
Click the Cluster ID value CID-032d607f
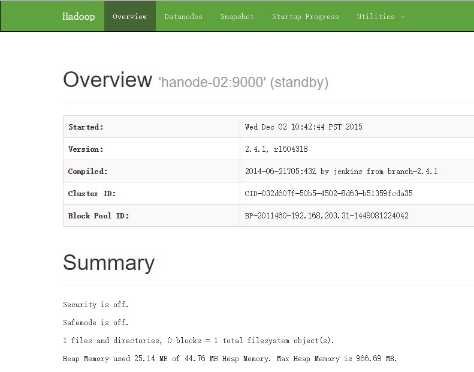pyautogui.click(x=328, y=194)
